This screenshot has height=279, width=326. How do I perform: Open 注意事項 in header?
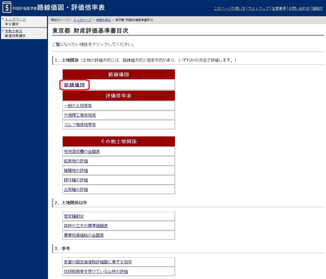[x=279, y=8]
